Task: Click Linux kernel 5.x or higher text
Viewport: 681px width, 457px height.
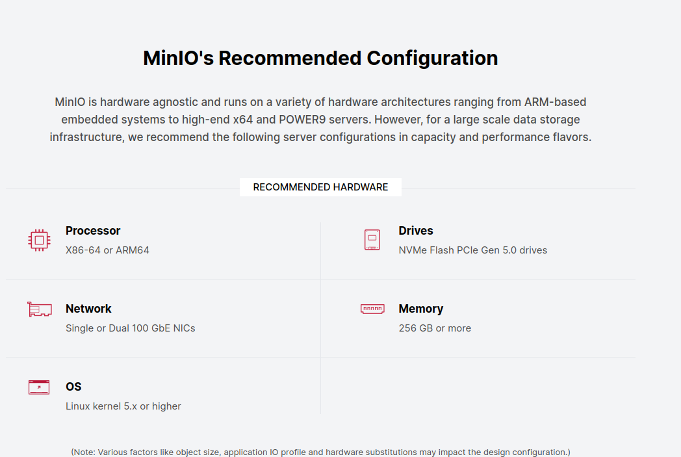Action: [123, 406]
